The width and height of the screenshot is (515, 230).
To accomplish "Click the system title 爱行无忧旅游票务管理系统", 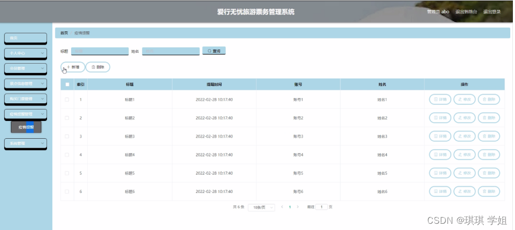I will click(x=256, y=12).
